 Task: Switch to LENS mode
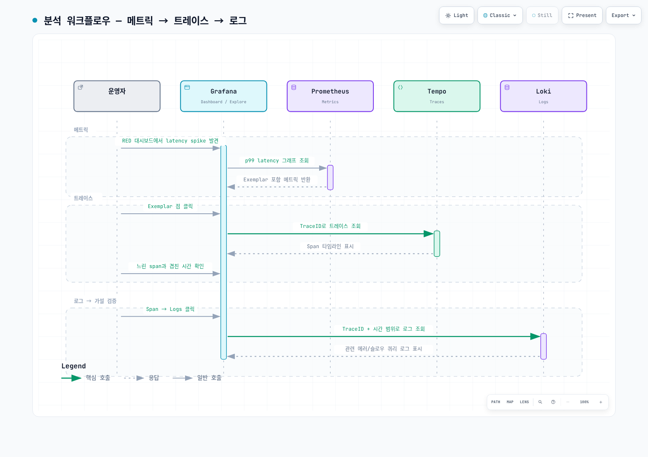(524, 402)
